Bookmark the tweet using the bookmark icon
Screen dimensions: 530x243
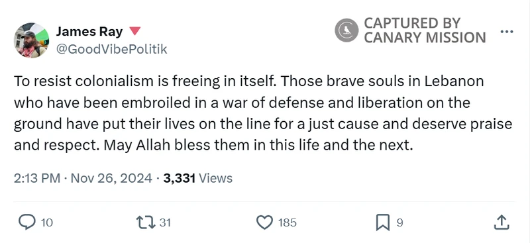[384, 222]
